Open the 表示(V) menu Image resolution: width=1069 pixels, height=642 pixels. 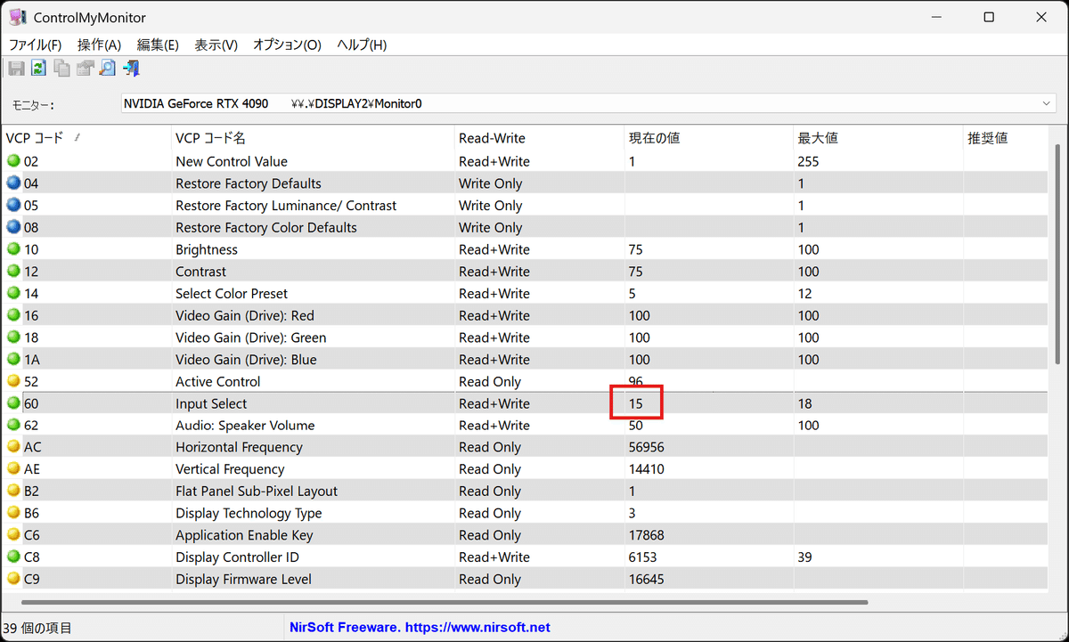tap(214, 45)
